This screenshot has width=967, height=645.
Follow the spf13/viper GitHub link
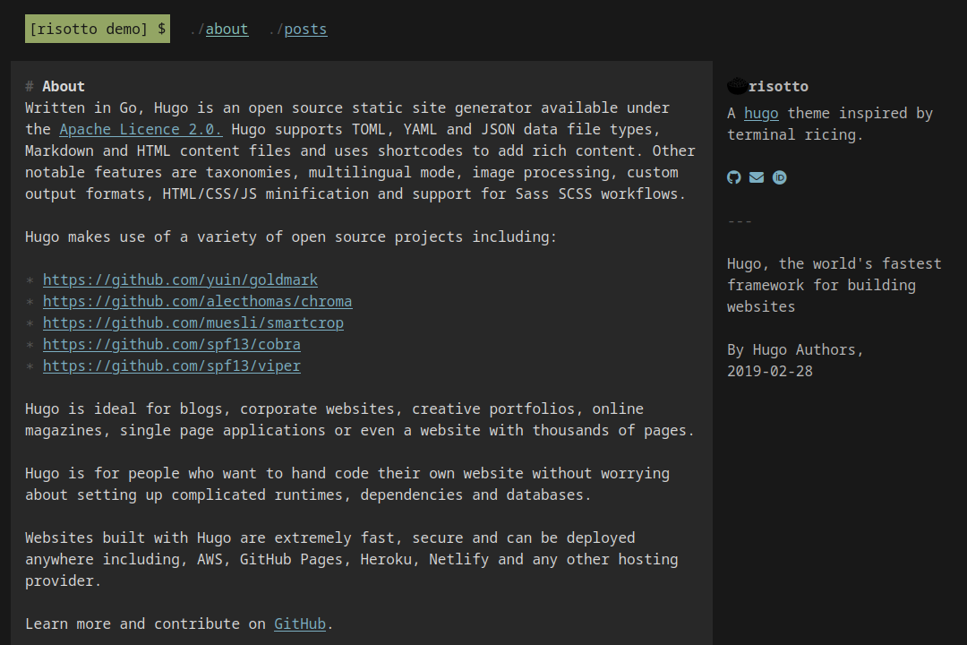pyautogui.click(x=171, y=365)
